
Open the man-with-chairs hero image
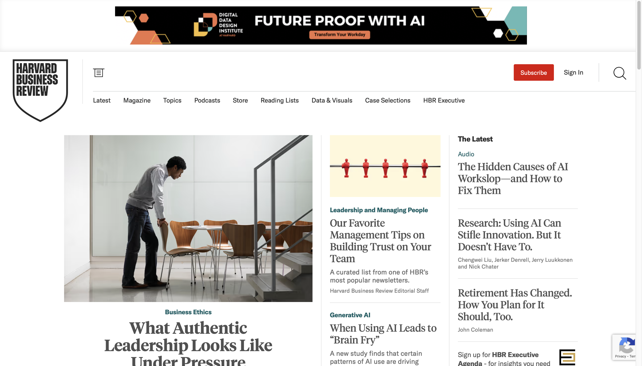coord(188,218)
